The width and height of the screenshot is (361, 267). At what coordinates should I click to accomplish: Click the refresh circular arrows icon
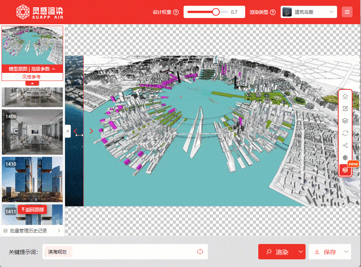pos(345,133)
